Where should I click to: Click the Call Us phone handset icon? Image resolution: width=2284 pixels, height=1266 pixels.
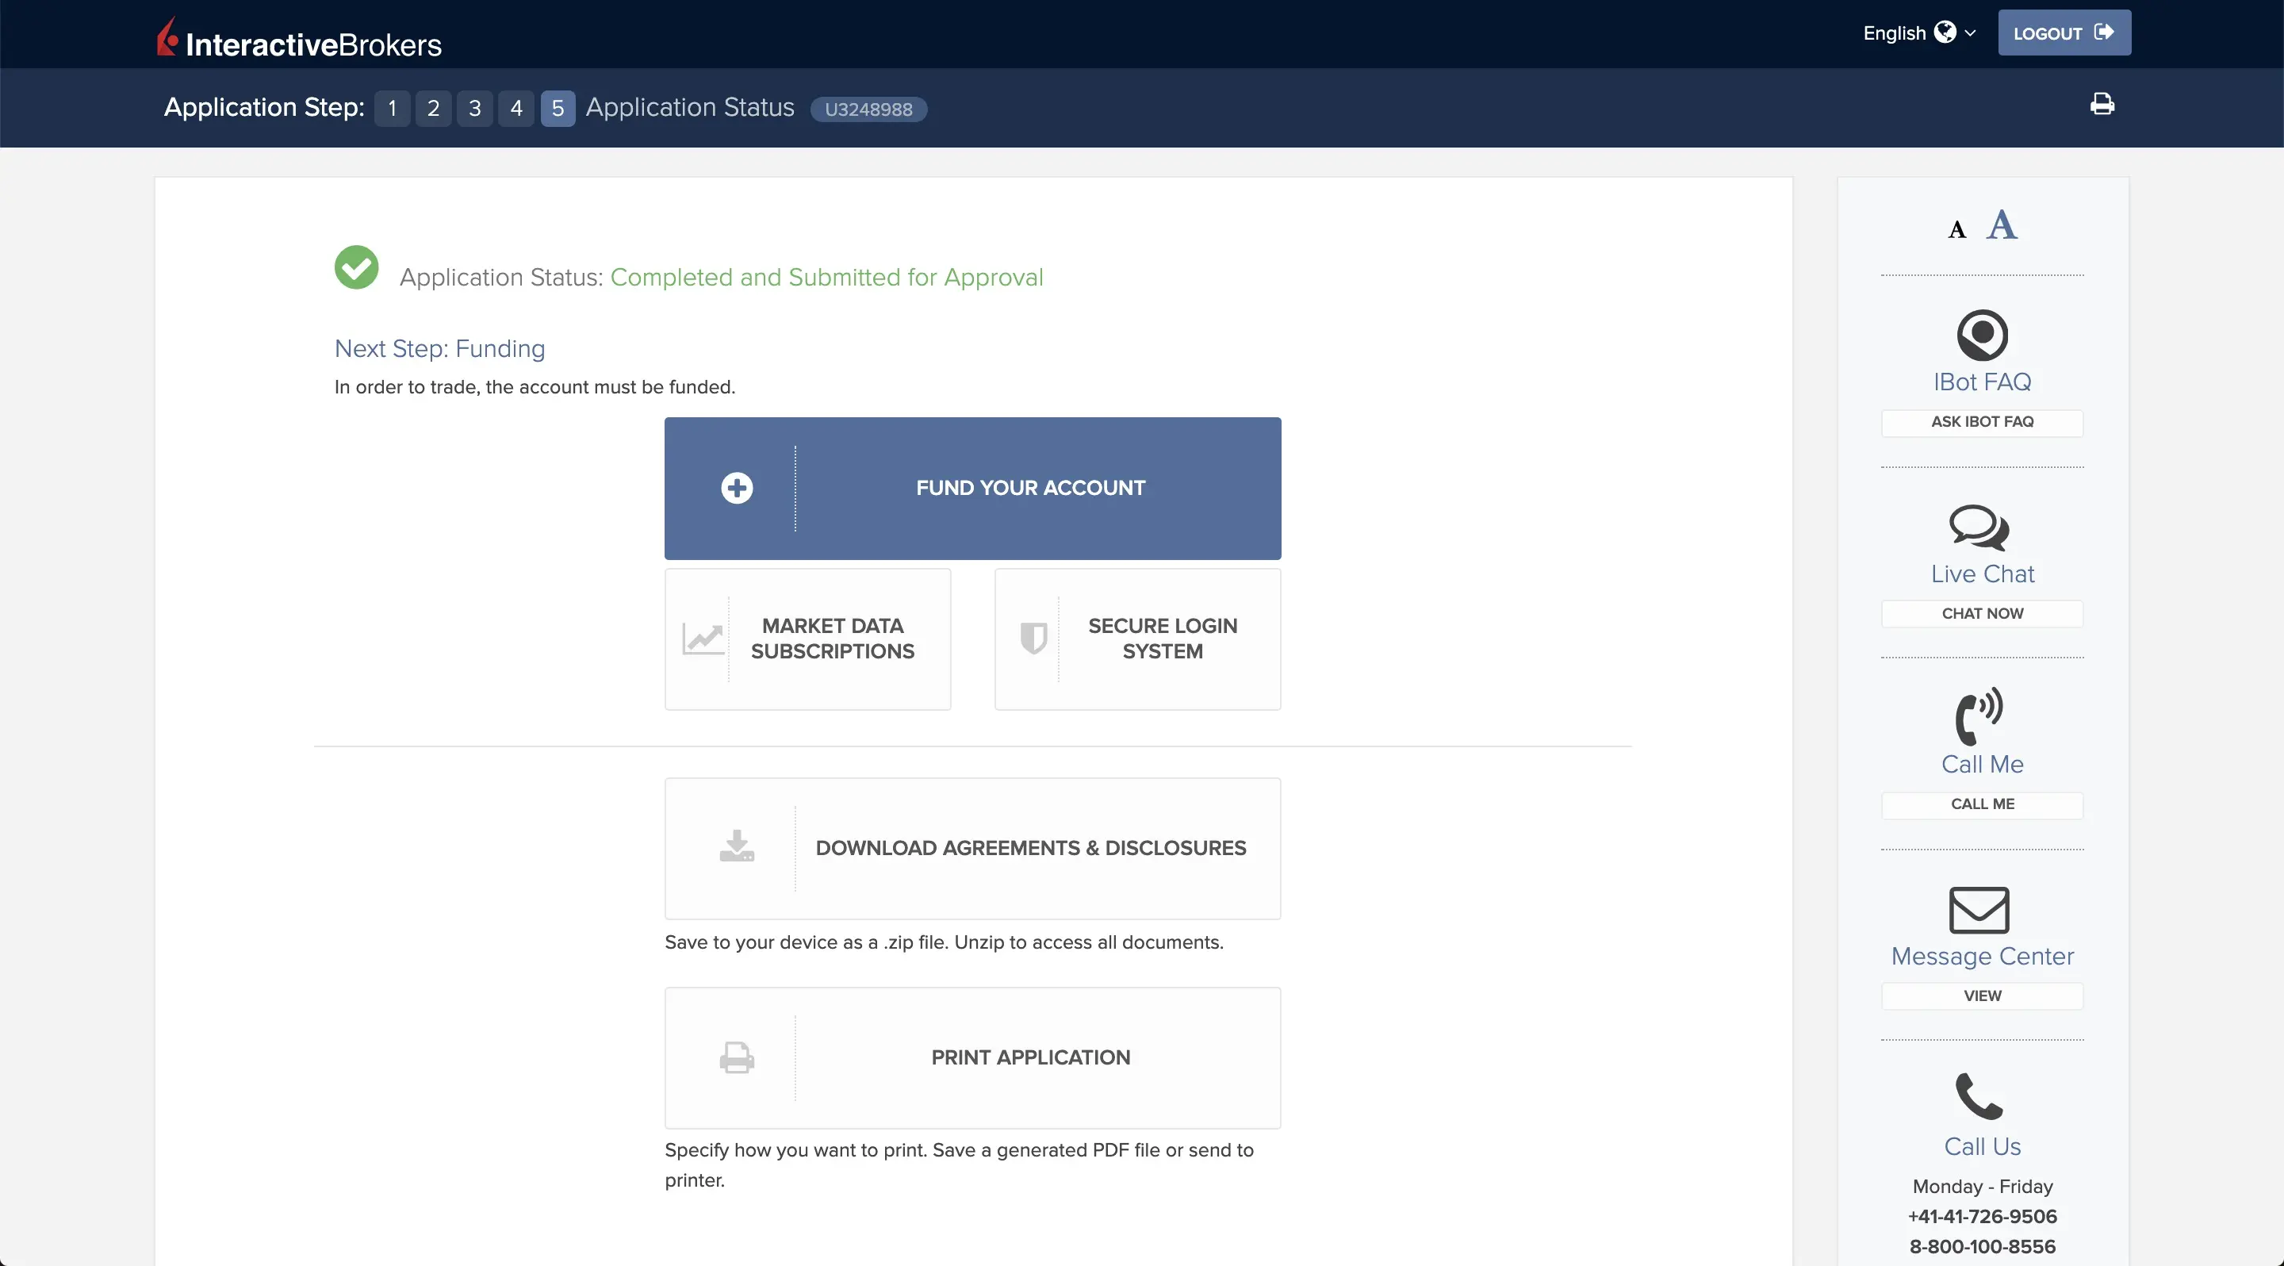(x=1979, y=1097)
